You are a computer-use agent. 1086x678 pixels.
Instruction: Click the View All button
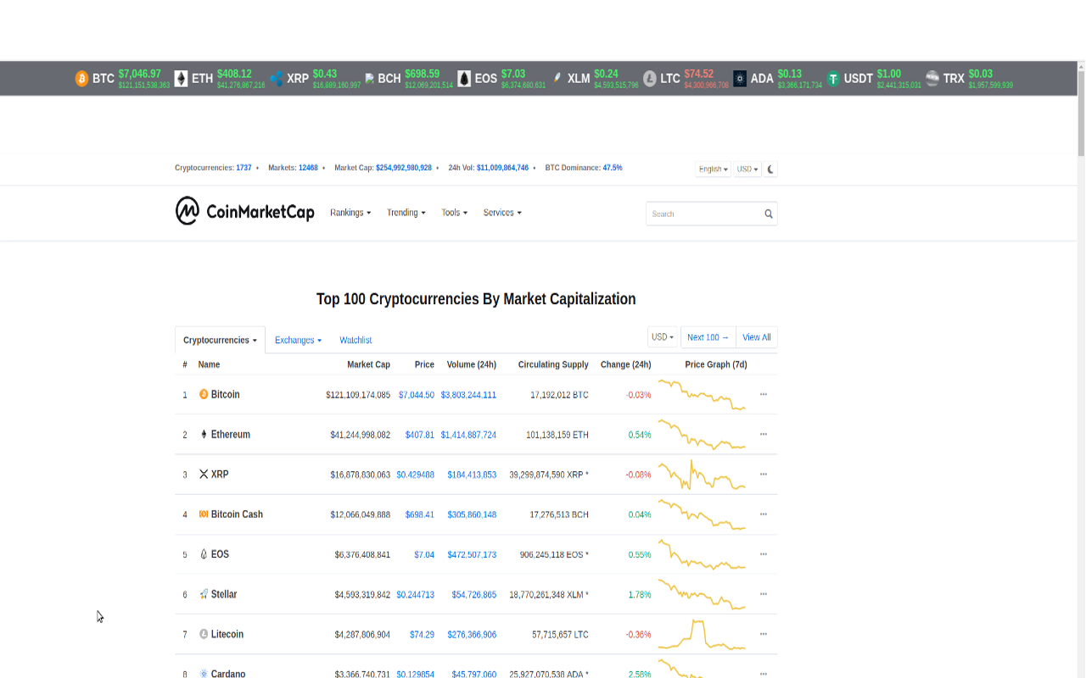tap(757, 337)
